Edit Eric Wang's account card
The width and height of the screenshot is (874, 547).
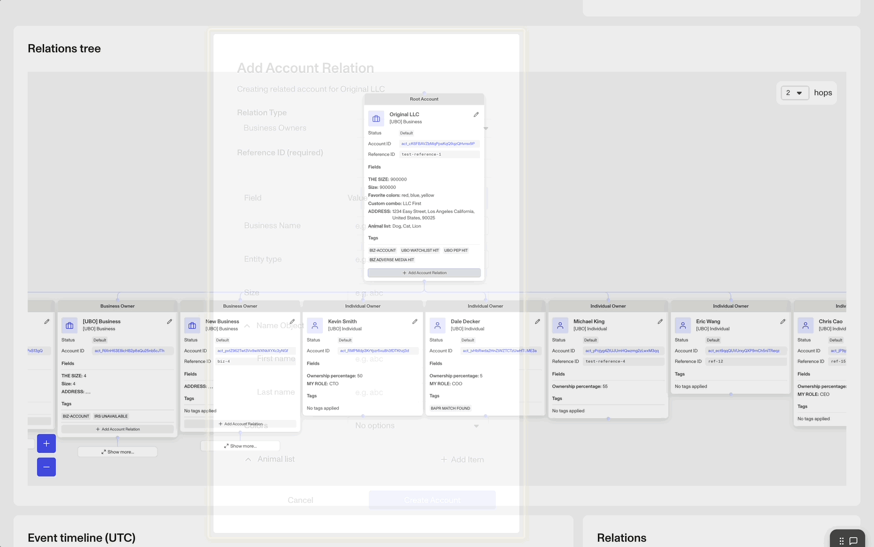783,322
